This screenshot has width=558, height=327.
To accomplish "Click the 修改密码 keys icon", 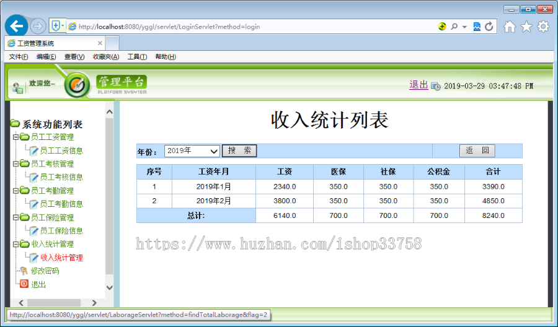I will [24, 271].
